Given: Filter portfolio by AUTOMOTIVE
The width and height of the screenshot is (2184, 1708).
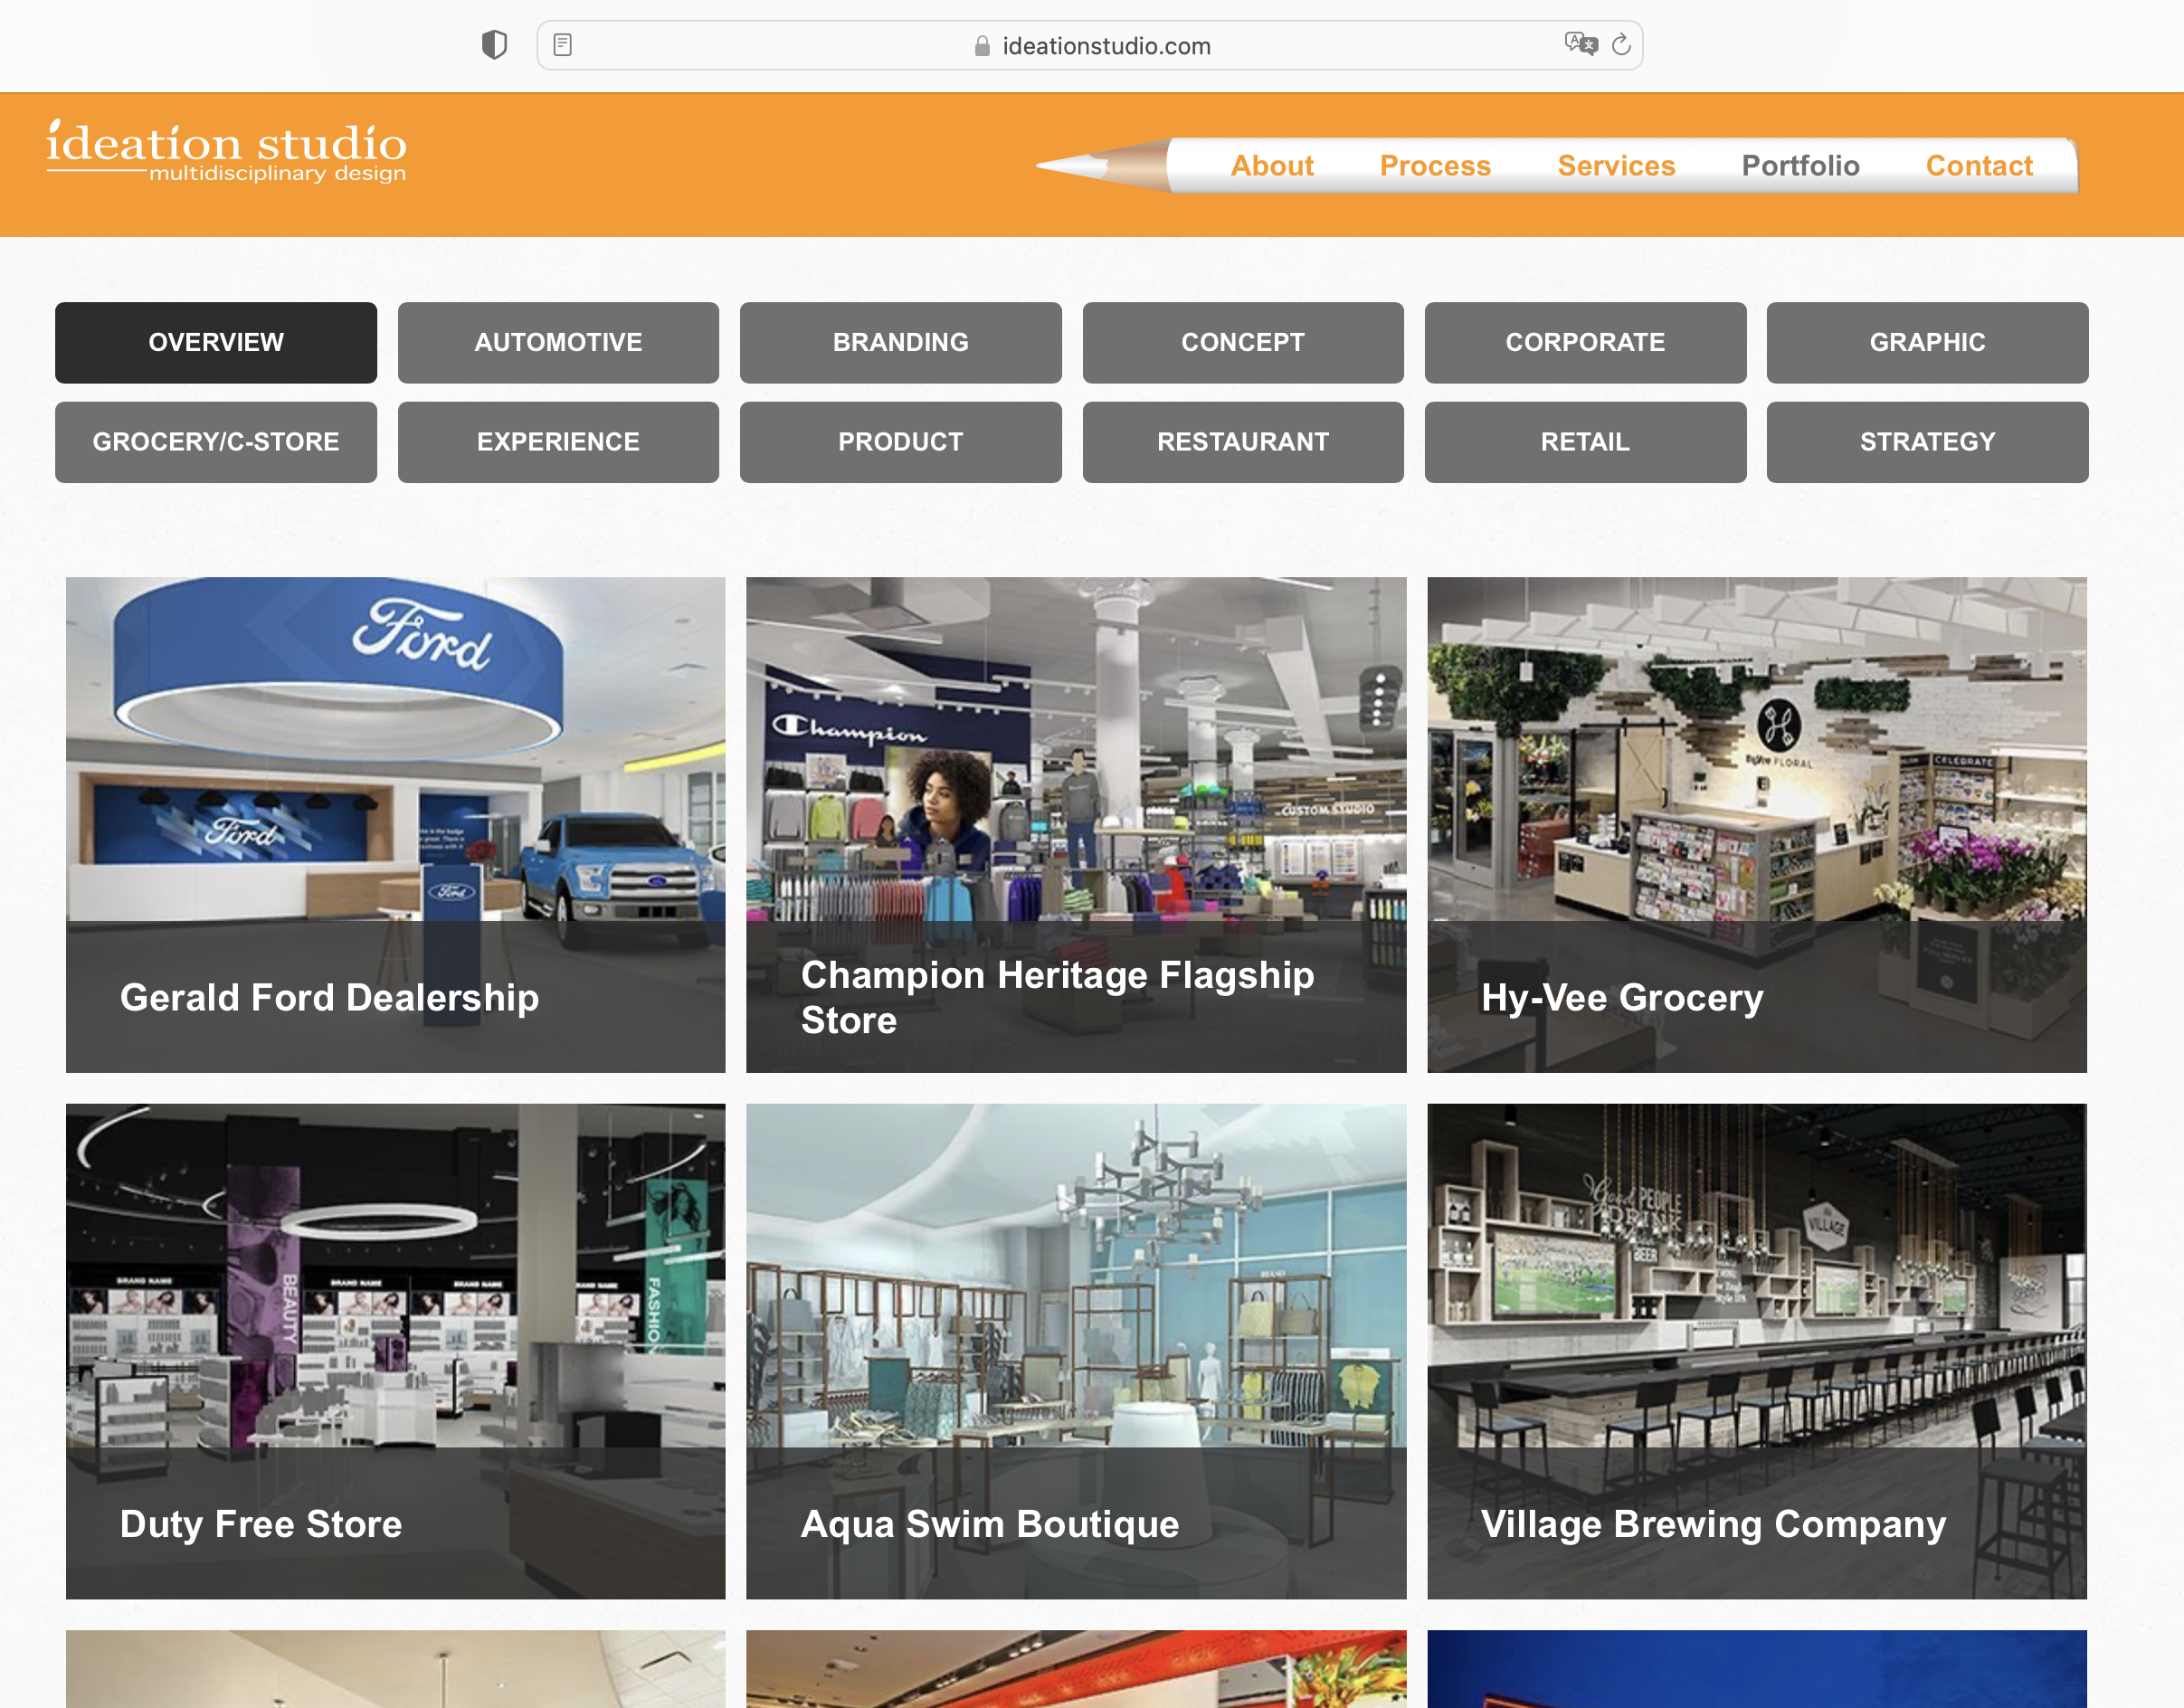Looking at the screenshot, I should click(558, 342).
